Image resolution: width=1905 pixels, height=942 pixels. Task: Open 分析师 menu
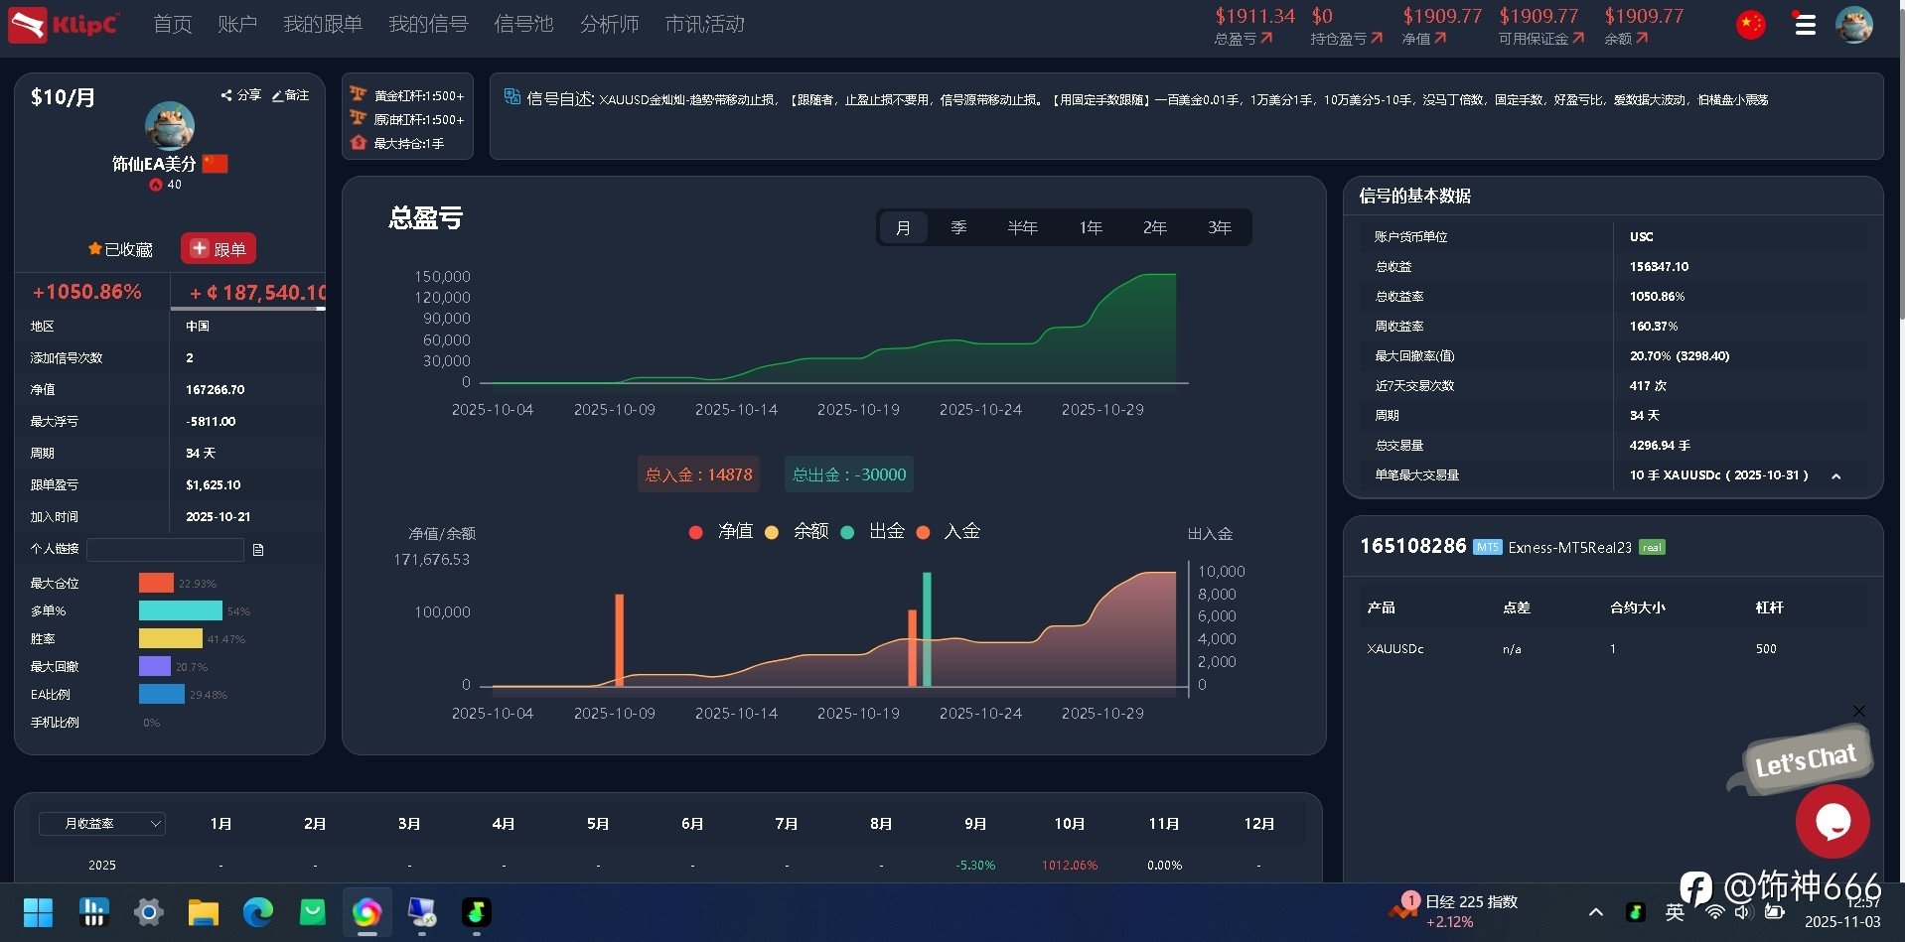coord(610,24)
